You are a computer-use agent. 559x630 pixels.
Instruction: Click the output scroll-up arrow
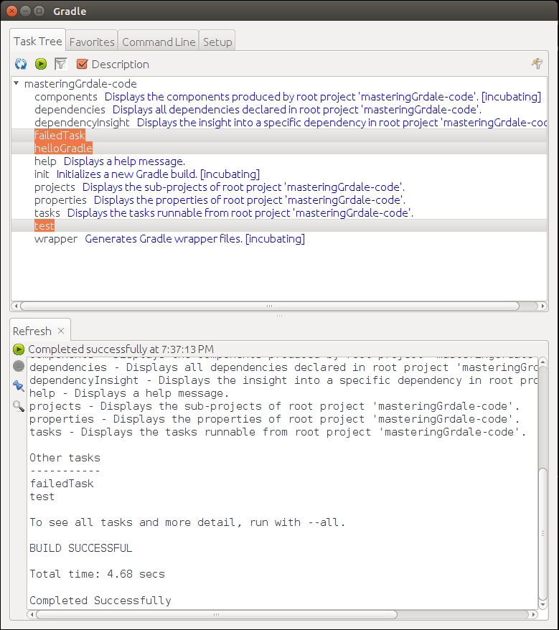tap(542, 362)
